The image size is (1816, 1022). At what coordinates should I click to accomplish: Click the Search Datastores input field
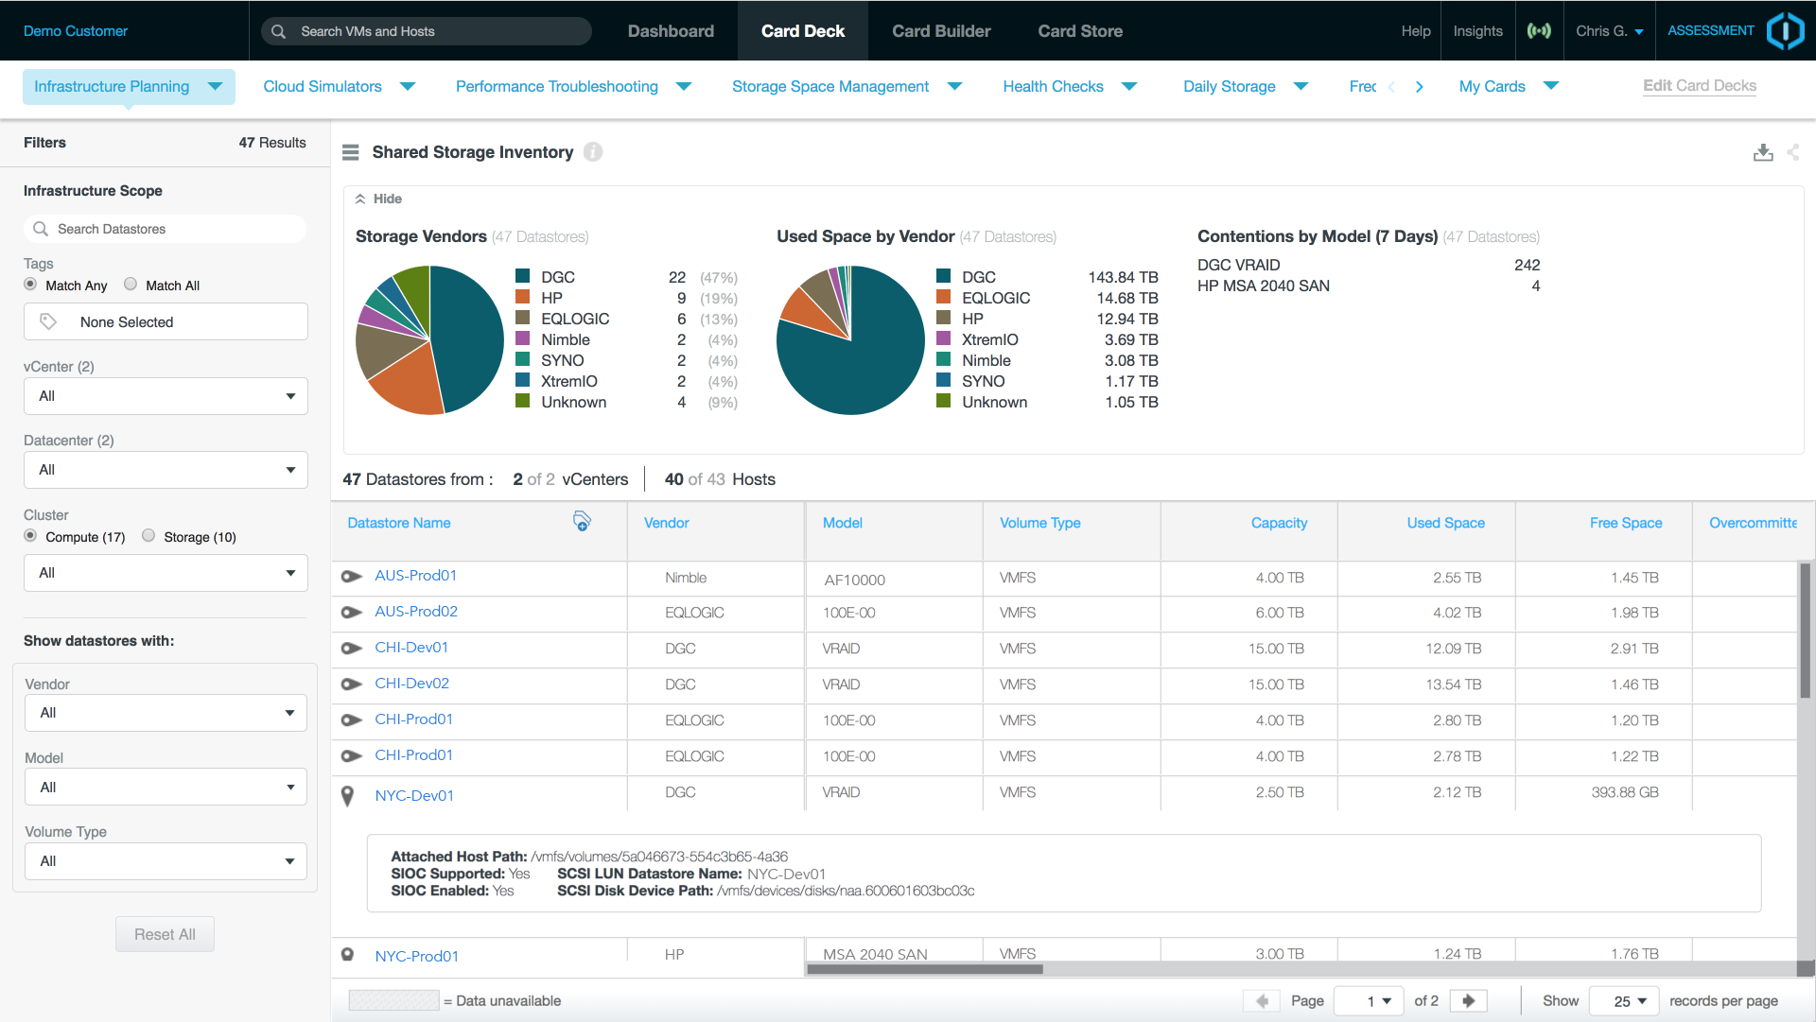(166, 229)
